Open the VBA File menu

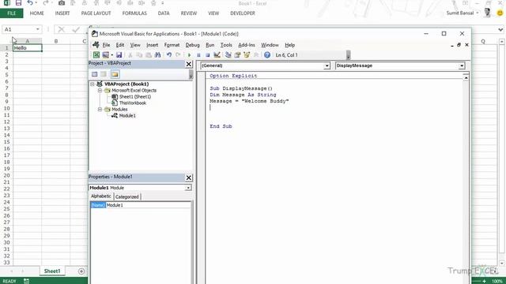point(106,45)
